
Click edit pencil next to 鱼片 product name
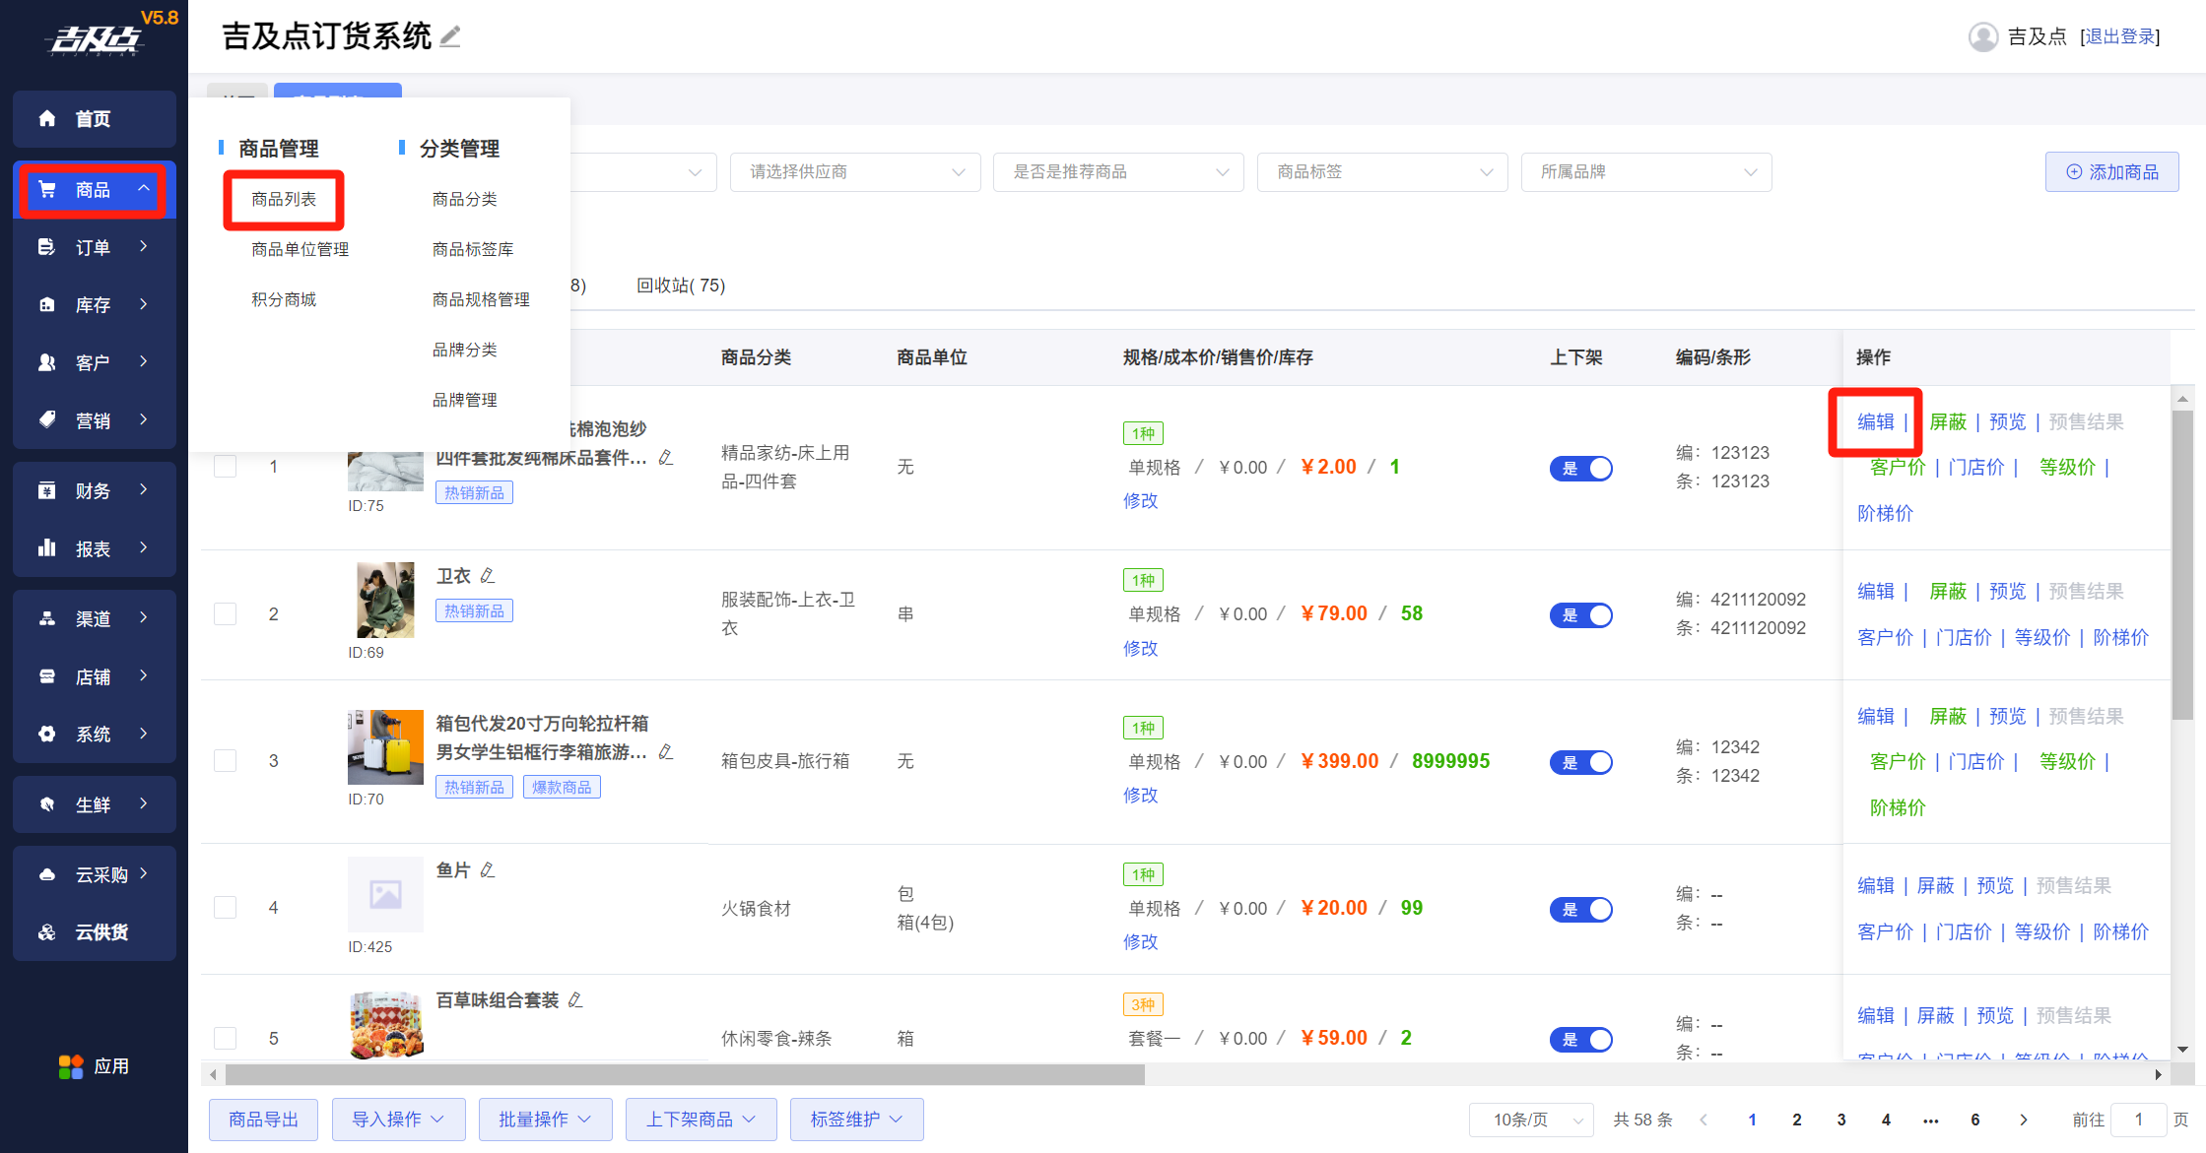[488, 870]
